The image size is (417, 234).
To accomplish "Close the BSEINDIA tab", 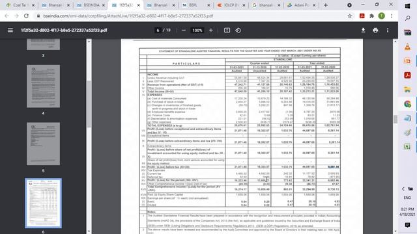I will 104,5.
